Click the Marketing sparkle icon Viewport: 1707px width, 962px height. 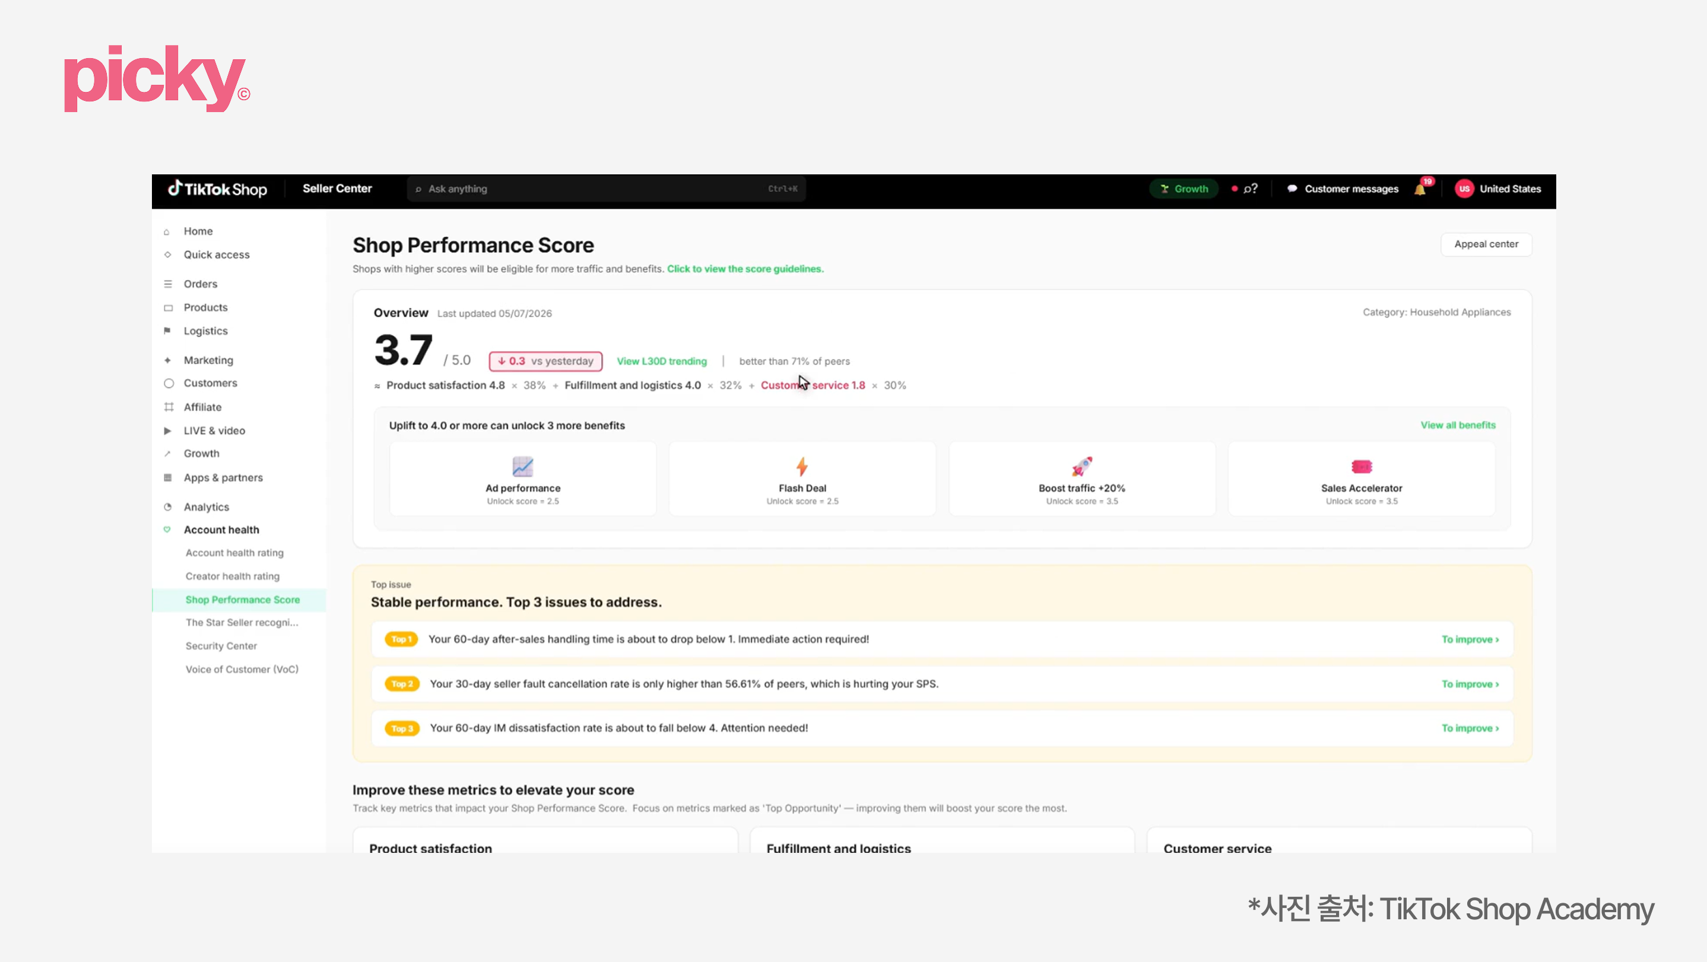coord(167,360)
